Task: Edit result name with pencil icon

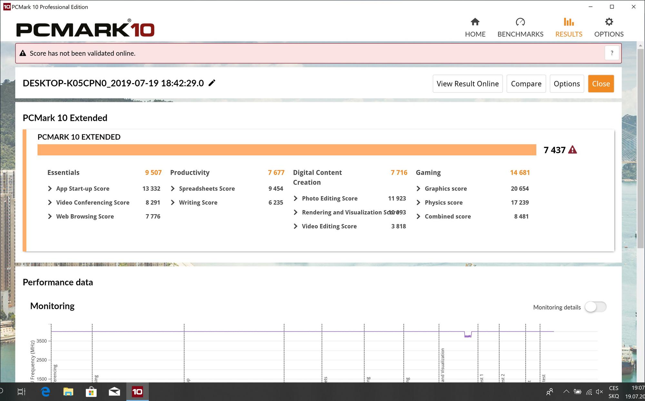Action: [212, 83]
